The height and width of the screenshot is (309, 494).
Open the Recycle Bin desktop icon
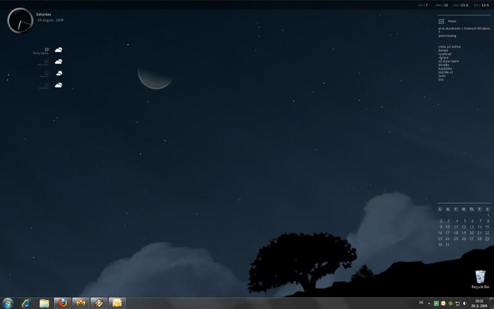pos(480,279)
